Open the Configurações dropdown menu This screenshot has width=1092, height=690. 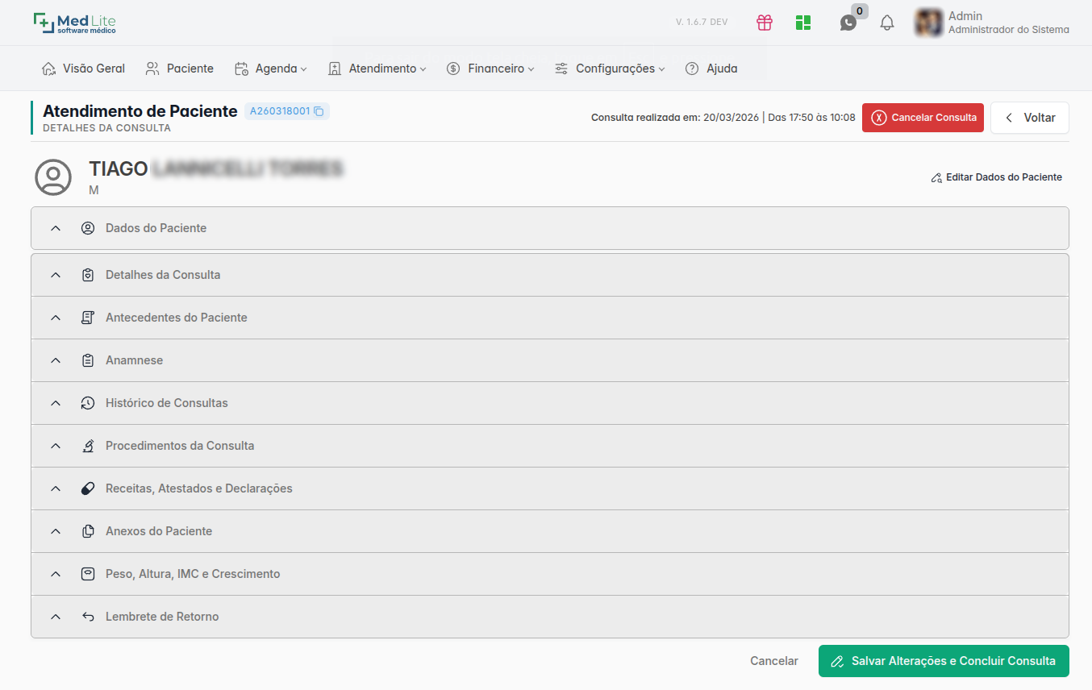pos(610,69)
